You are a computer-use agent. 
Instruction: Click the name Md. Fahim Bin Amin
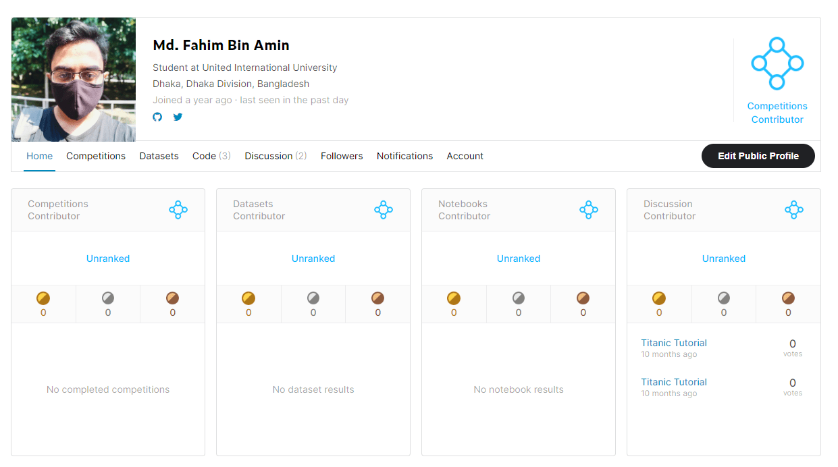tap(221, 45)
